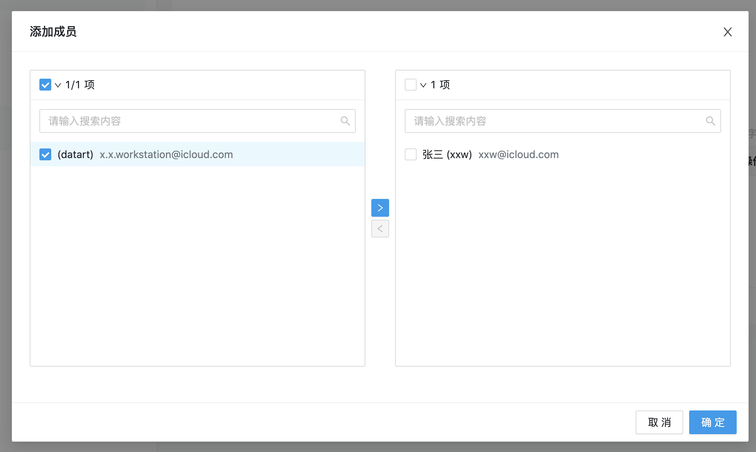Click the move-right arrow transfer button
756x452 pixels.
pyautogui.click(x=380, y=208)
